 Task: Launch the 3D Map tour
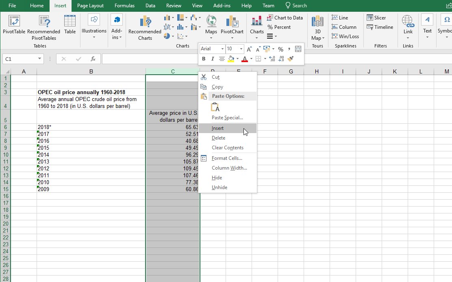click(x=318, y=28)
